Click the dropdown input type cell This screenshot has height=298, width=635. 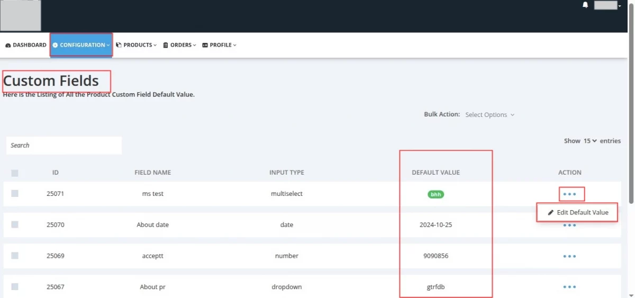click(x=287, y=287)
